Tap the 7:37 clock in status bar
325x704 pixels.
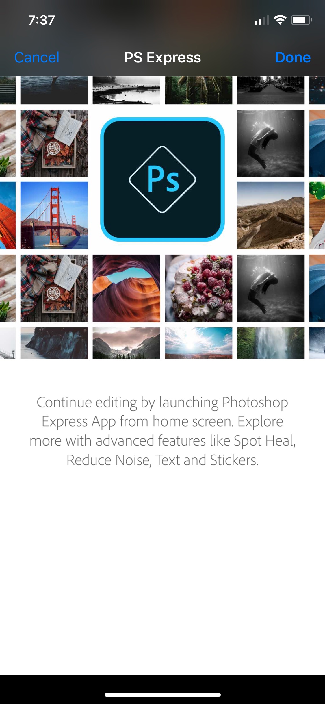(42, 20)
